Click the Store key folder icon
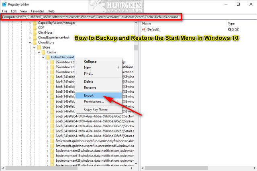 (39, 47)
